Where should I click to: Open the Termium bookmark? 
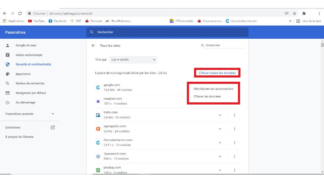pos(93,21)
